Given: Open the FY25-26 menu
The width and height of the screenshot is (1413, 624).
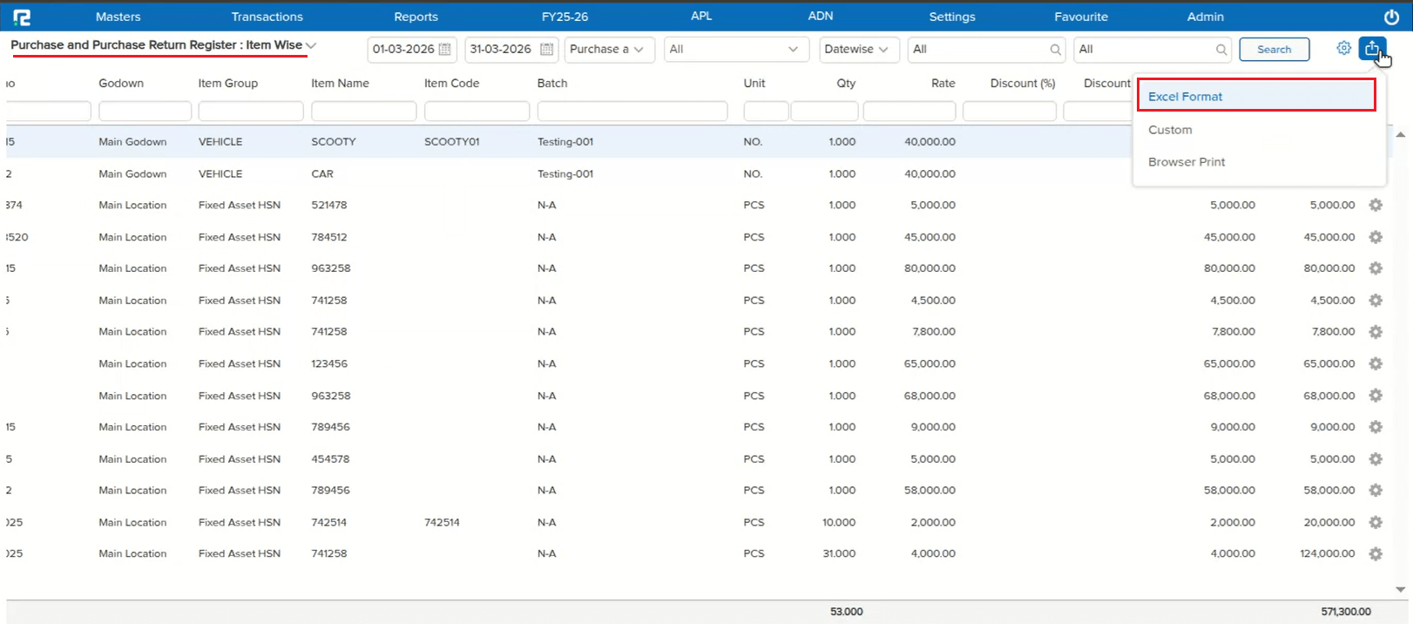Looking at the screenshot, I should [565, 17].
